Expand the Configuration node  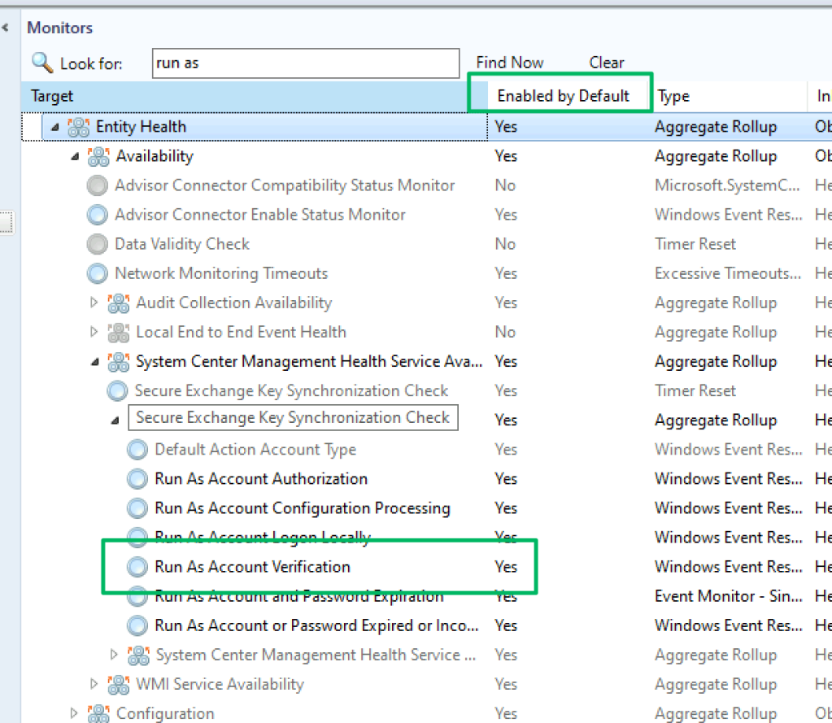click(75, 713)
